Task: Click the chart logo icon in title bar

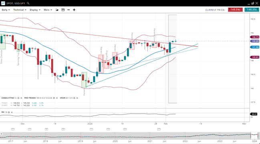Action: point(3,3)
